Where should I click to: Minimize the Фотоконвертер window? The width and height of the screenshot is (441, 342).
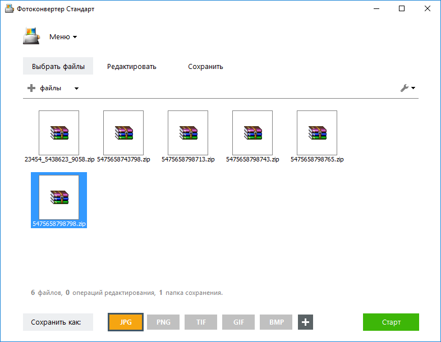pyautogui.click(x=376, y=9)
